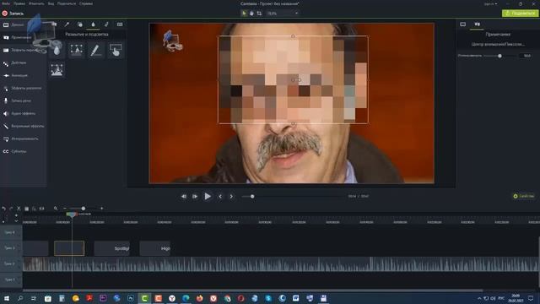Open the Действия (behaviors) section in the sidebar
Screen dimensions: 540x304
15,63
